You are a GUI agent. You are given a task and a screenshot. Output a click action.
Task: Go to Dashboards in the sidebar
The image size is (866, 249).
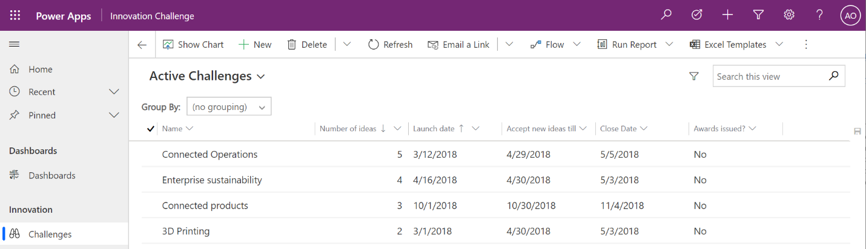[52, 175]
